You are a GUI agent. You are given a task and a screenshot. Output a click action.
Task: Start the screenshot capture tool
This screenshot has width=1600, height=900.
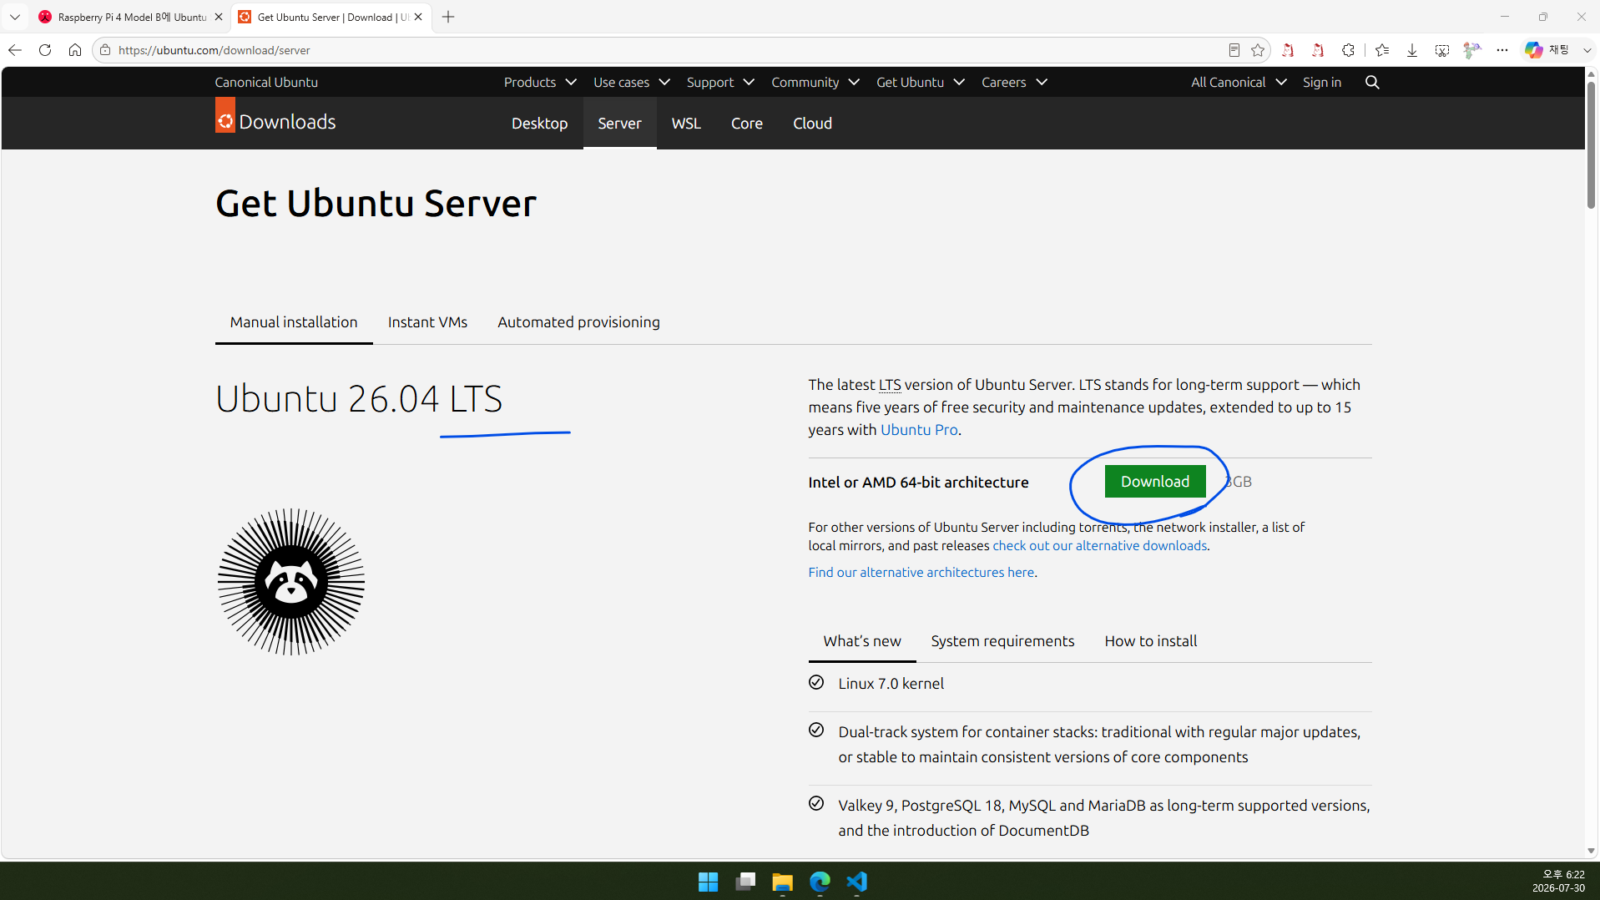[x=1442, y=50]
